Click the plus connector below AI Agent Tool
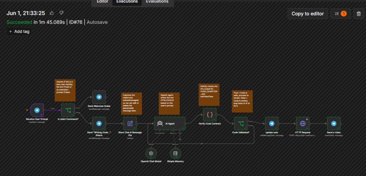The width and height of the screenshot is (366, 176). point(180,139)
